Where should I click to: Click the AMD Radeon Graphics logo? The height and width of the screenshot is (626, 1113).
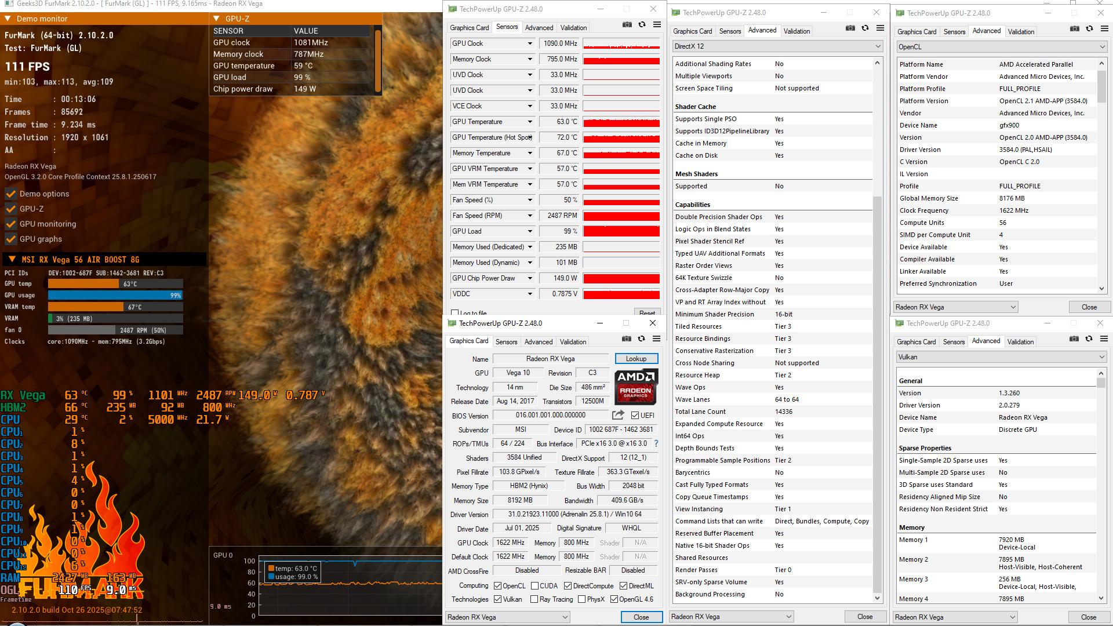tap(636, 386)
